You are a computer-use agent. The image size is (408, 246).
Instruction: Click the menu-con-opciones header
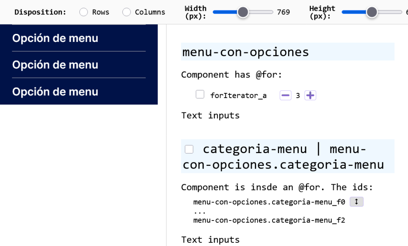coord(245,51)
